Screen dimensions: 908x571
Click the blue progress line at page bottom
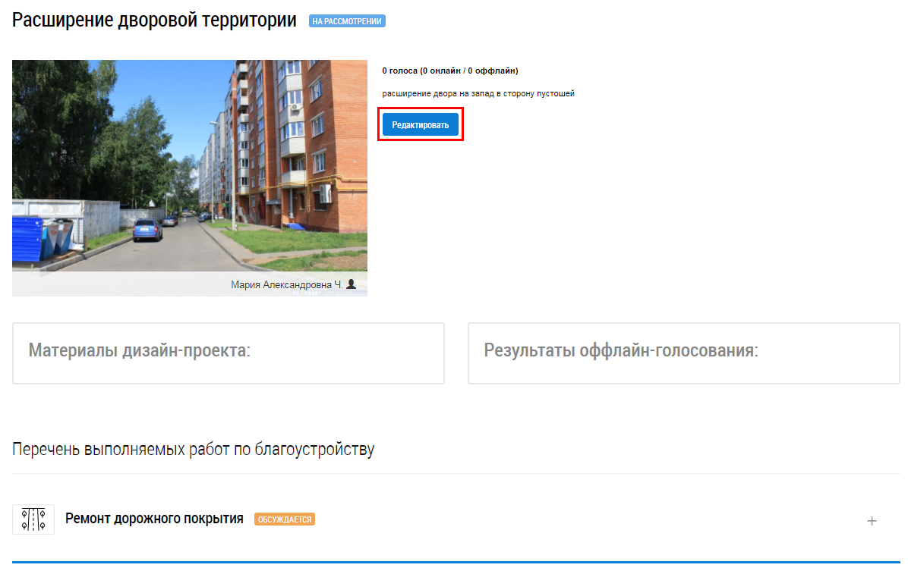pos(454,563)
